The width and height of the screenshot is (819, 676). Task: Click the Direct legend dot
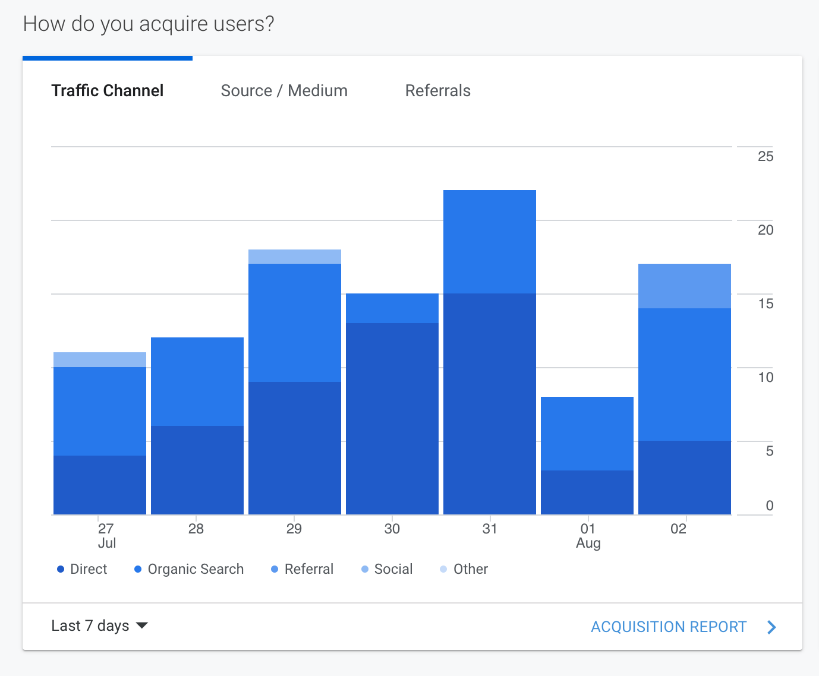click(61, 569)
